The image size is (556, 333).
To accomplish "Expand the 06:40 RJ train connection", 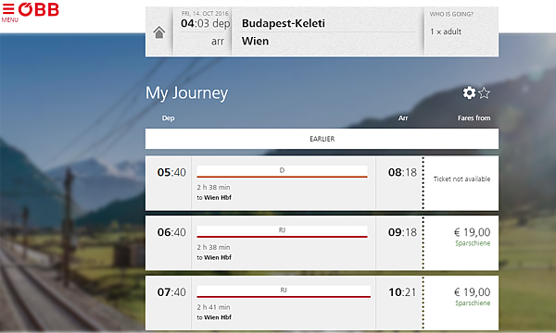I will (284, 242).
